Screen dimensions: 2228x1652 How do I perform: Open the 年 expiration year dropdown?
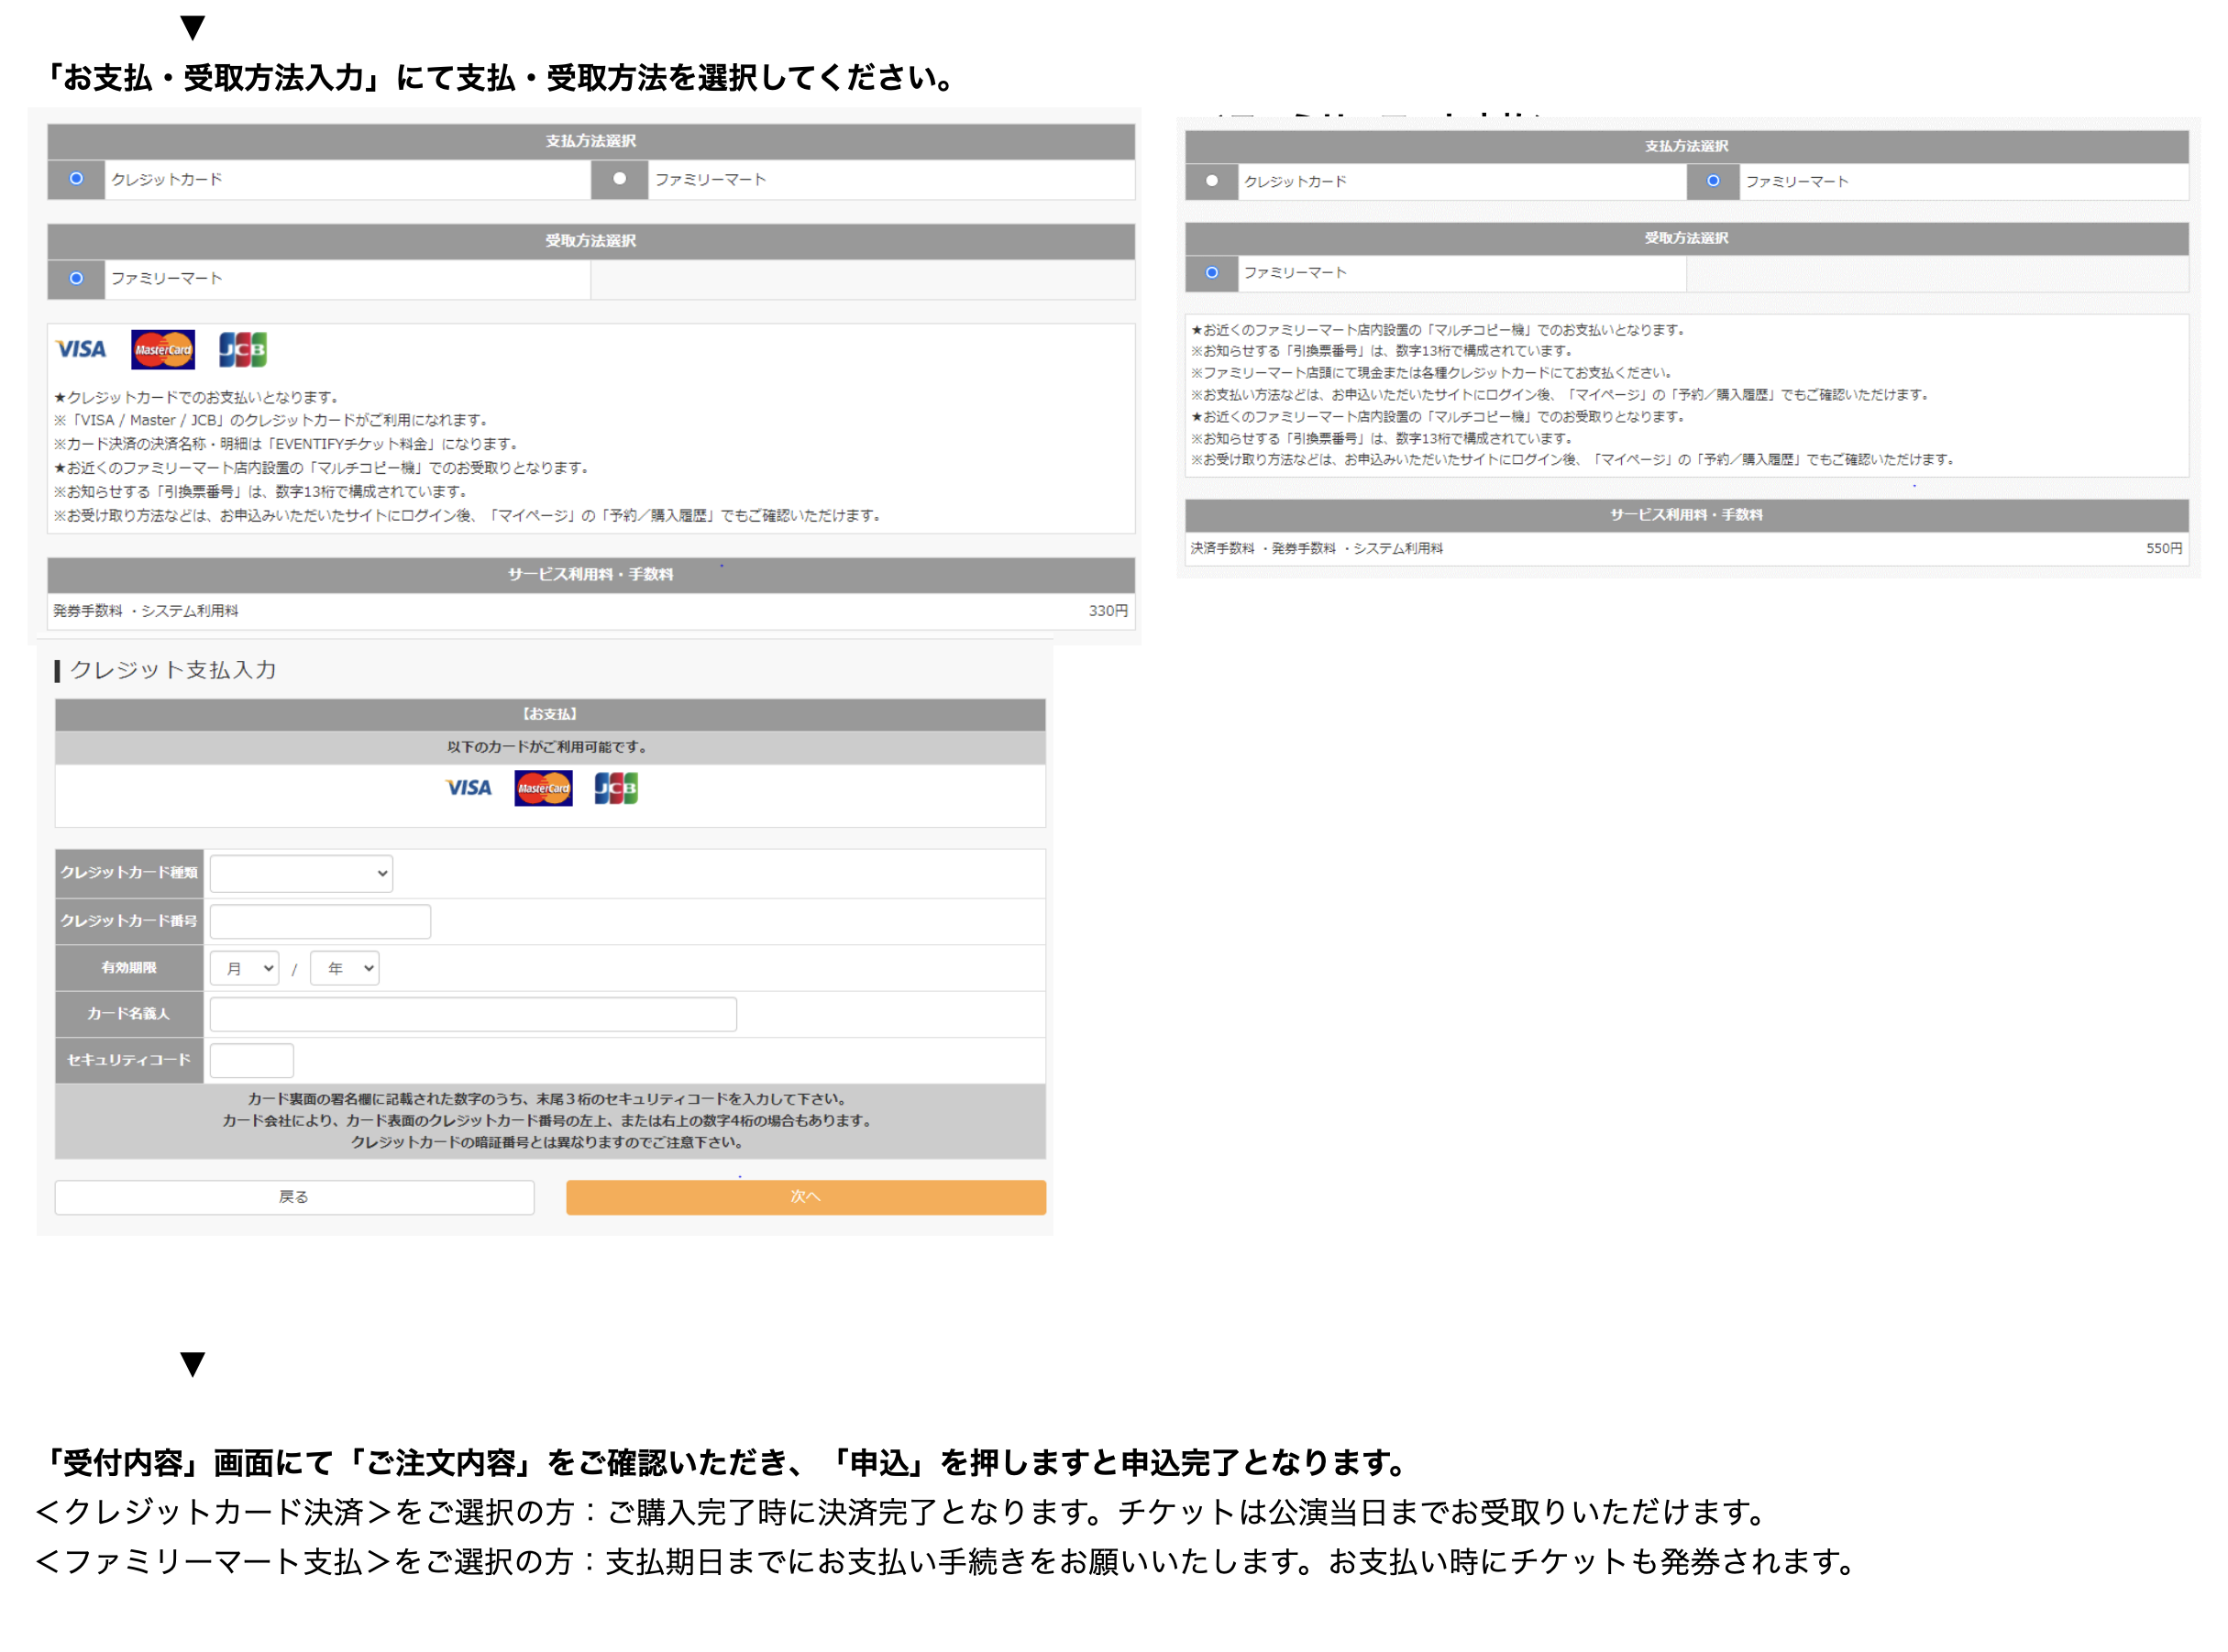pos(344,967)
